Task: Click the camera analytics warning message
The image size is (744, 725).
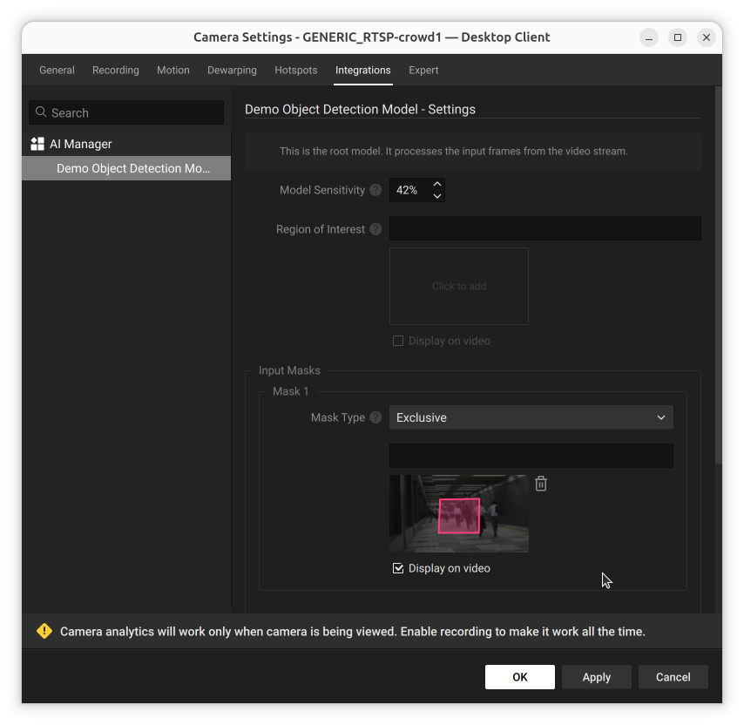Action: pos(353,632)
